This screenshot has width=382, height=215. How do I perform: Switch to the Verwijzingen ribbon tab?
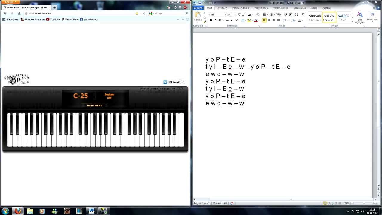coord(261,8)
